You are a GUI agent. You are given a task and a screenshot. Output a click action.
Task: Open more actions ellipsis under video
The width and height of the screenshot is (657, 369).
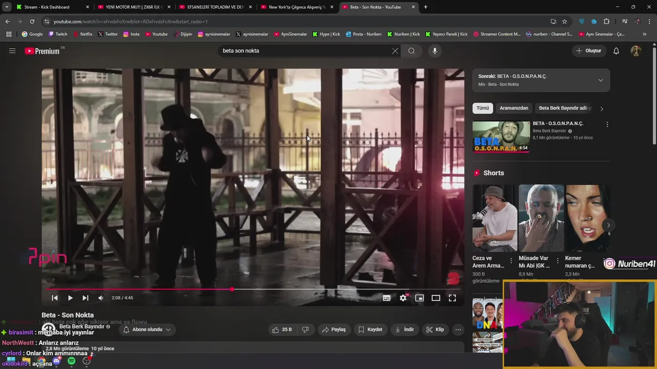pos(458,330)
